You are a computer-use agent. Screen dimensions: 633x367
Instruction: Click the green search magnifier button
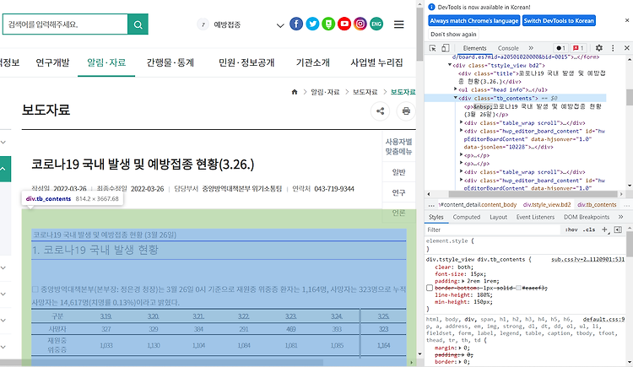[x=138, y=24]
